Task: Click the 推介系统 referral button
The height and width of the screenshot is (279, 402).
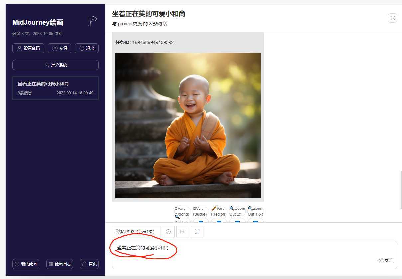Action: click(x=55, y=65)
